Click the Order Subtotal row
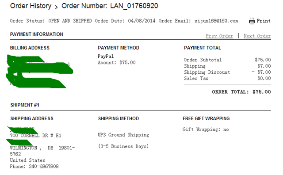Screen dimensions: 283x175 click(227, 60)
